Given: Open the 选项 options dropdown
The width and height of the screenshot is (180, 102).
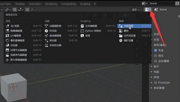Looking at the screenshot, I should tap(136, 10).
